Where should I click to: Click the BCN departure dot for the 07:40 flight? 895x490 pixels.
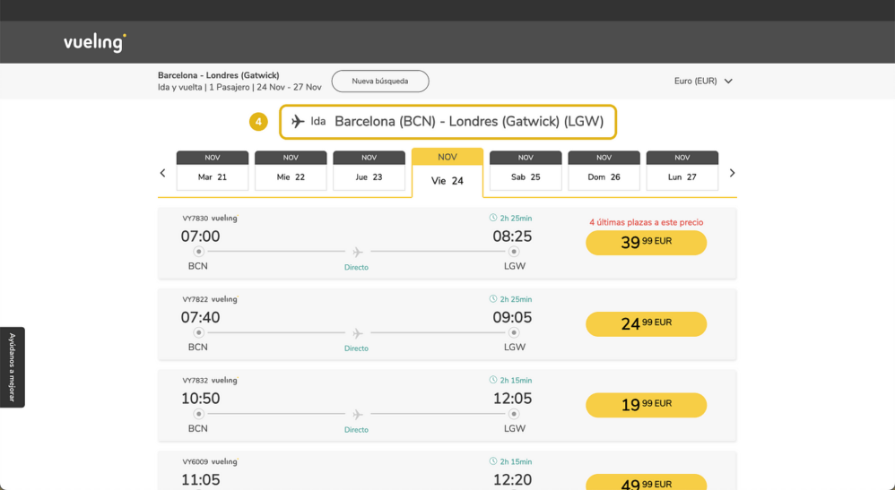198,332
